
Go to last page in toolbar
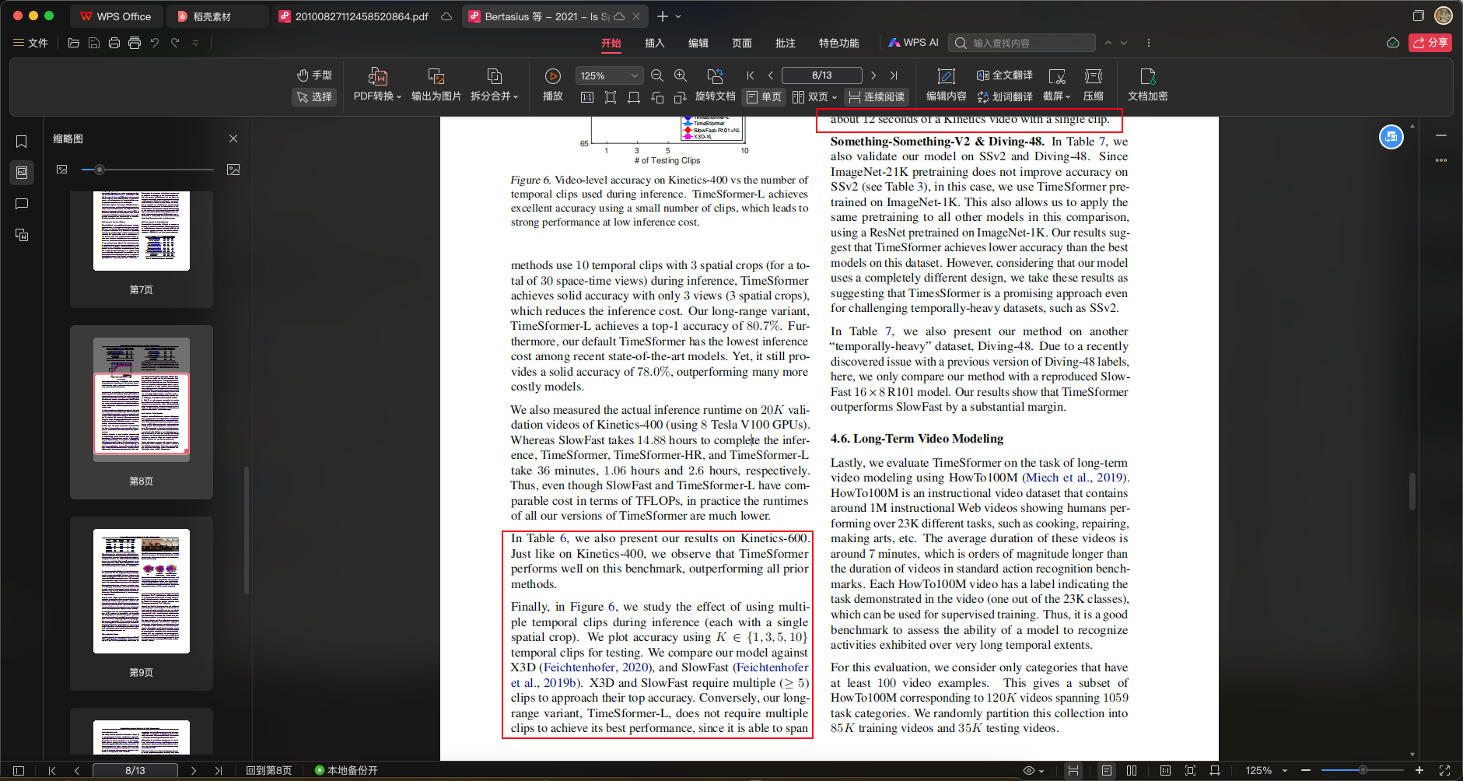click(894, 75)
